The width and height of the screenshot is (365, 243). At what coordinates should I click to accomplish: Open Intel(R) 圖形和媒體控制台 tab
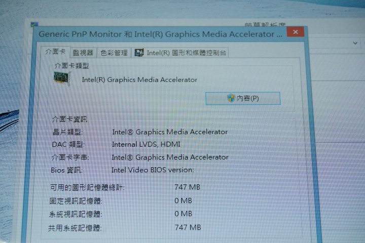[180, 53]
